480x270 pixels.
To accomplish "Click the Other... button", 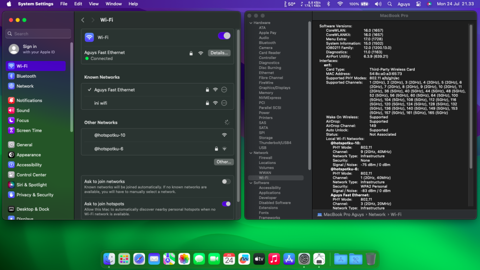I will click(224, 162).
